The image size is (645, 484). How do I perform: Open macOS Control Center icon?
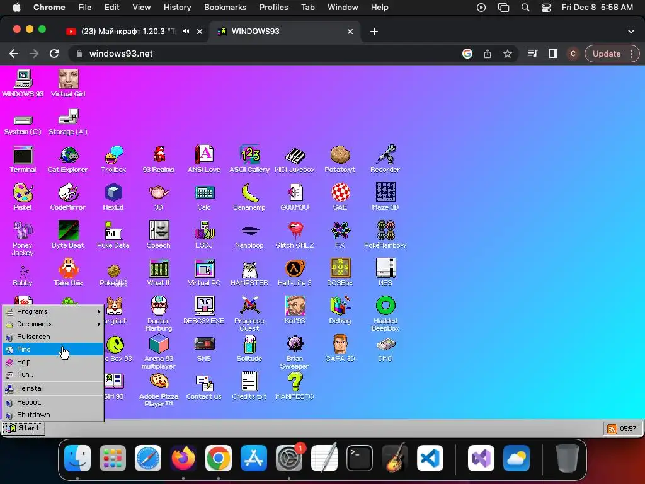click(x=546, y=7)
